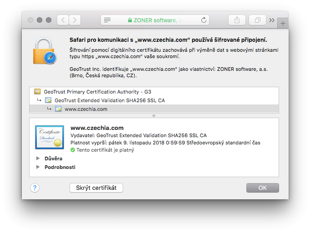The width and height of the screenshot is (310, 233).
Task: Select GeoTrust Extended Validation SHA256 SSL CA row
Action: pyautogui.click(x=154, y=100)
